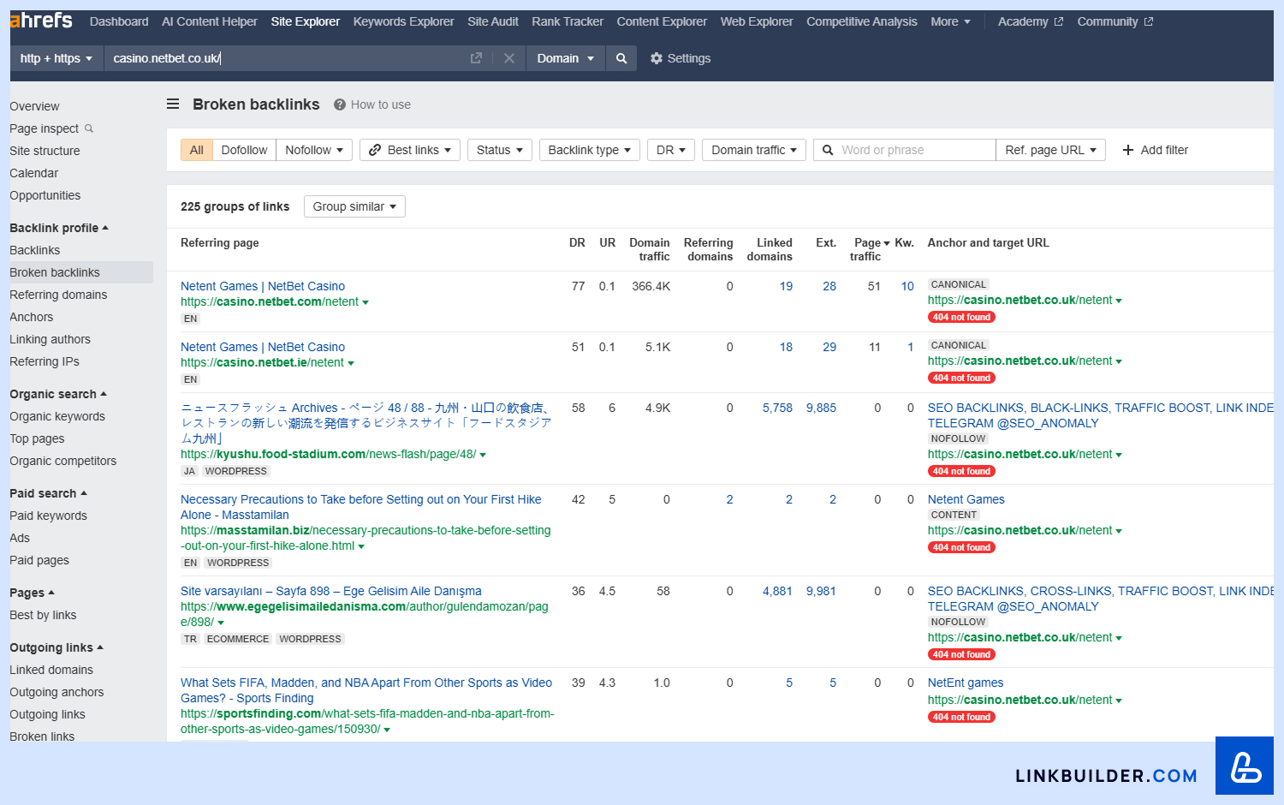Open the Community external link
The width and height of the screenshot is (1284, 805).
click(1115, 21)
